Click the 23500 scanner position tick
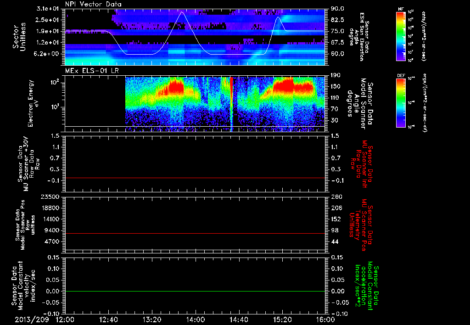The image size is (470, 325). [x=51, y=196]
